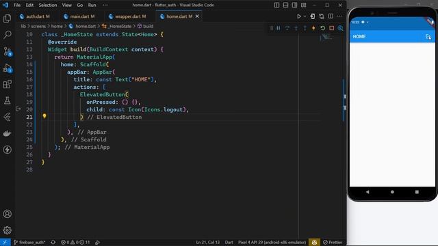Open the Explorer view in activity bar
The width and height of the screenshot is (438, 246).
coord(8,18)
